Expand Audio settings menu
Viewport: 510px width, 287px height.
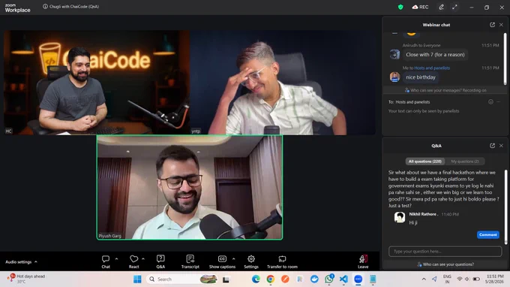coord(21,262)
